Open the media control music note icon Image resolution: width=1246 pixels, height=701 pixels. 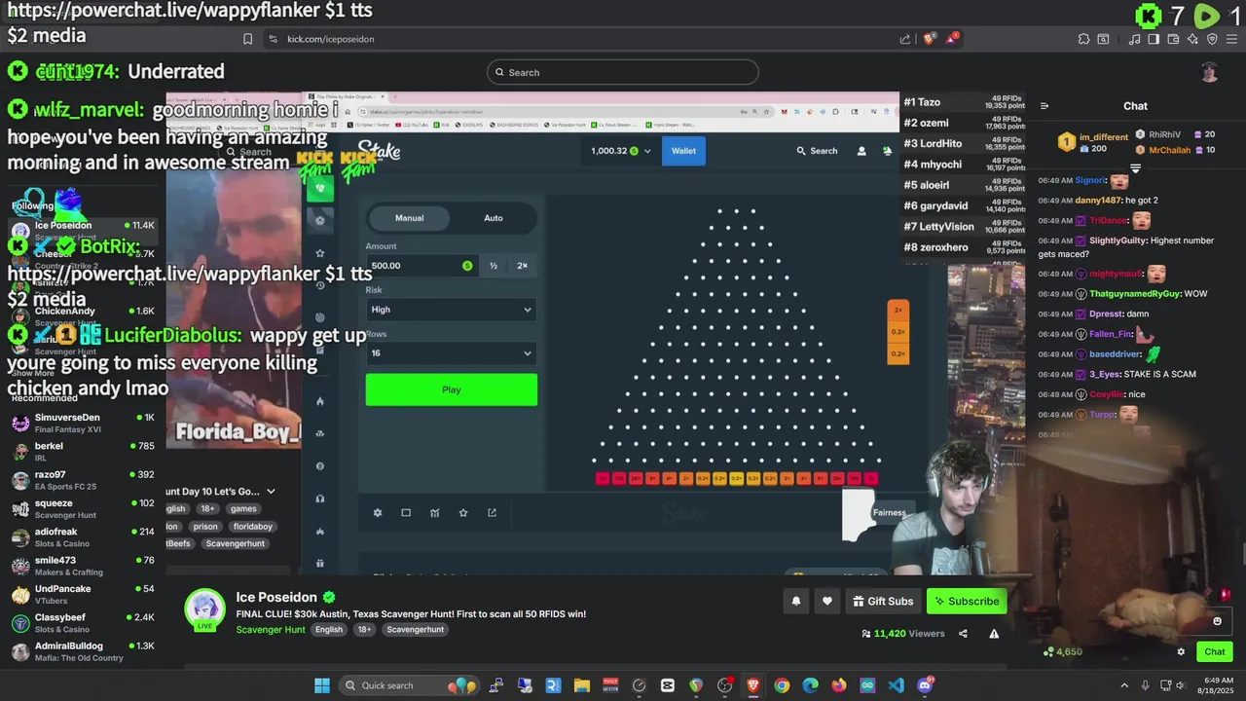(1134, 39)
